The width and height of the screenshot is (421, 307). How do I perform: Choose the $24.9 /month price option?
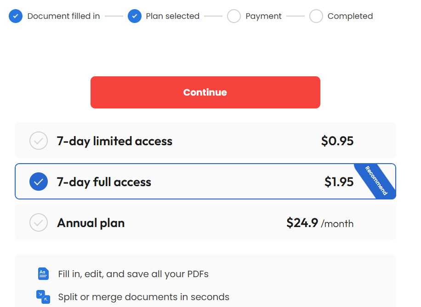coord(320,223)
